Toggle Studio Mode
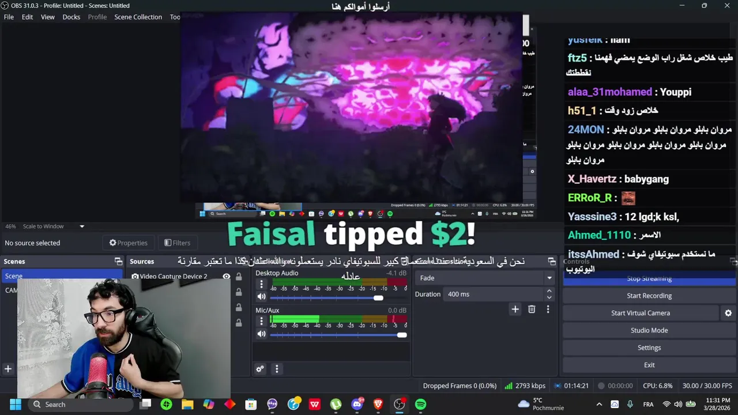 649,330
